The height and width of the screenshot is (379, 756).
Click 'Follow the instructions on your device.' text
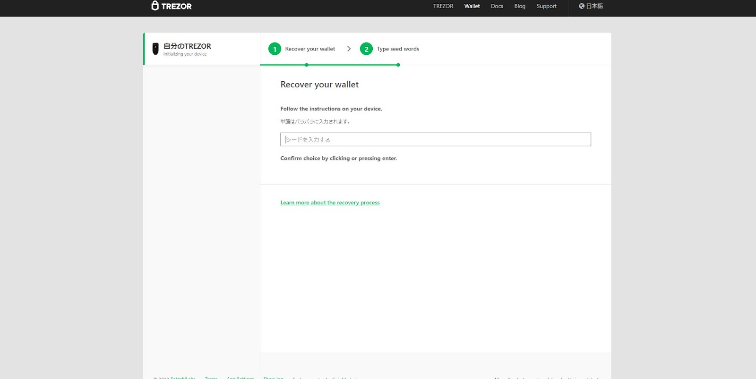point(331,109)
